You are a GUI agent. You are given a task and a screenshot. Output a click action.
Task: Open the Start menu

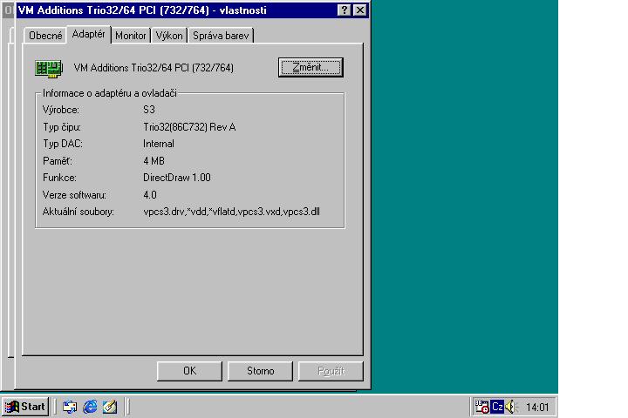[x=25, y=407]
